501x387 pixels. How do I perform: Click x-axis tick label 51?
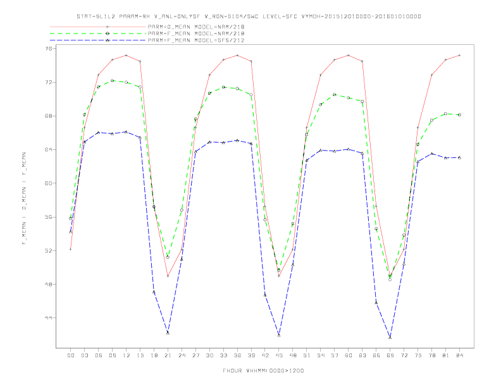click(x=307, y=355)
